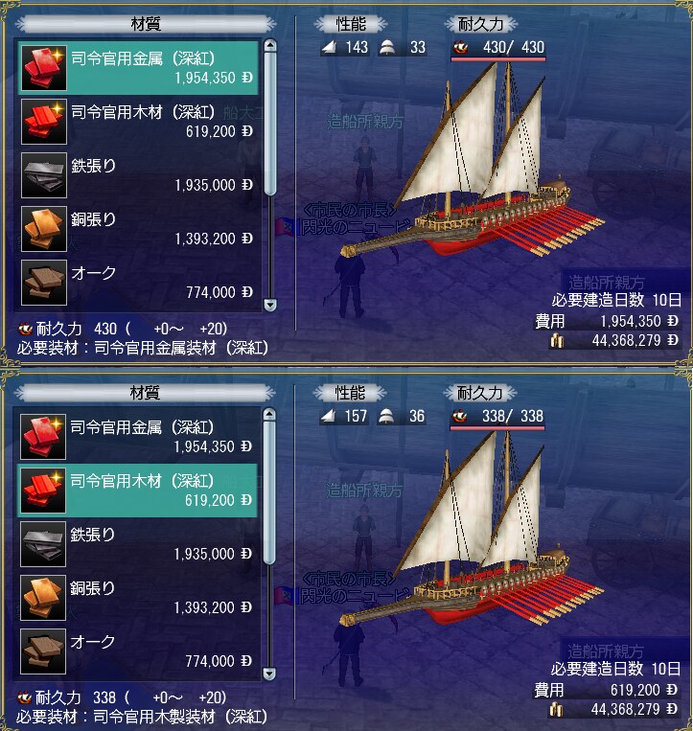The height and width of the screenshot is (731, 693).
Task: Click the 耐久力 430/430 durability bar
Action: tap(498, 58)
